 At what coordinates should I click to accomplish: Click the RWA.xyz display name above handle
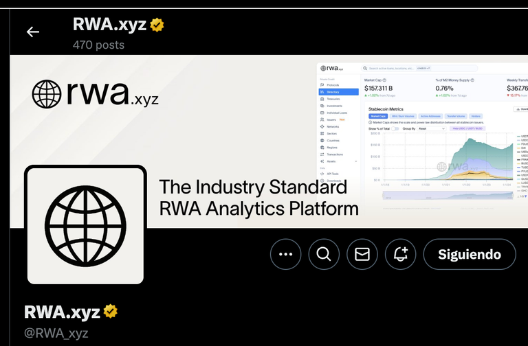point(63,312)
